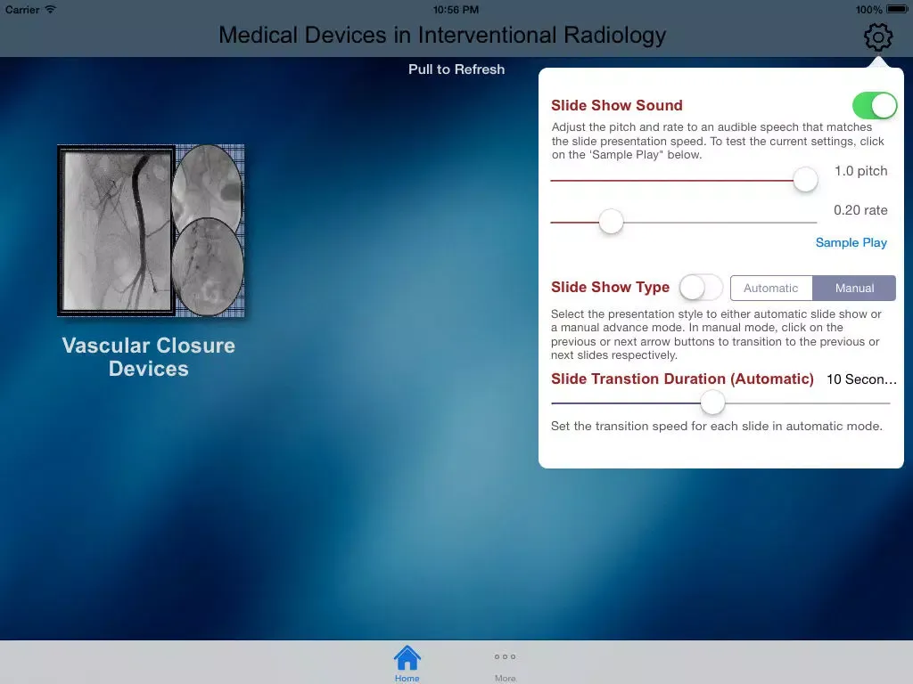Tap the Slide Show Type heading
The image size is (913, 684).
tap(610, 288)
